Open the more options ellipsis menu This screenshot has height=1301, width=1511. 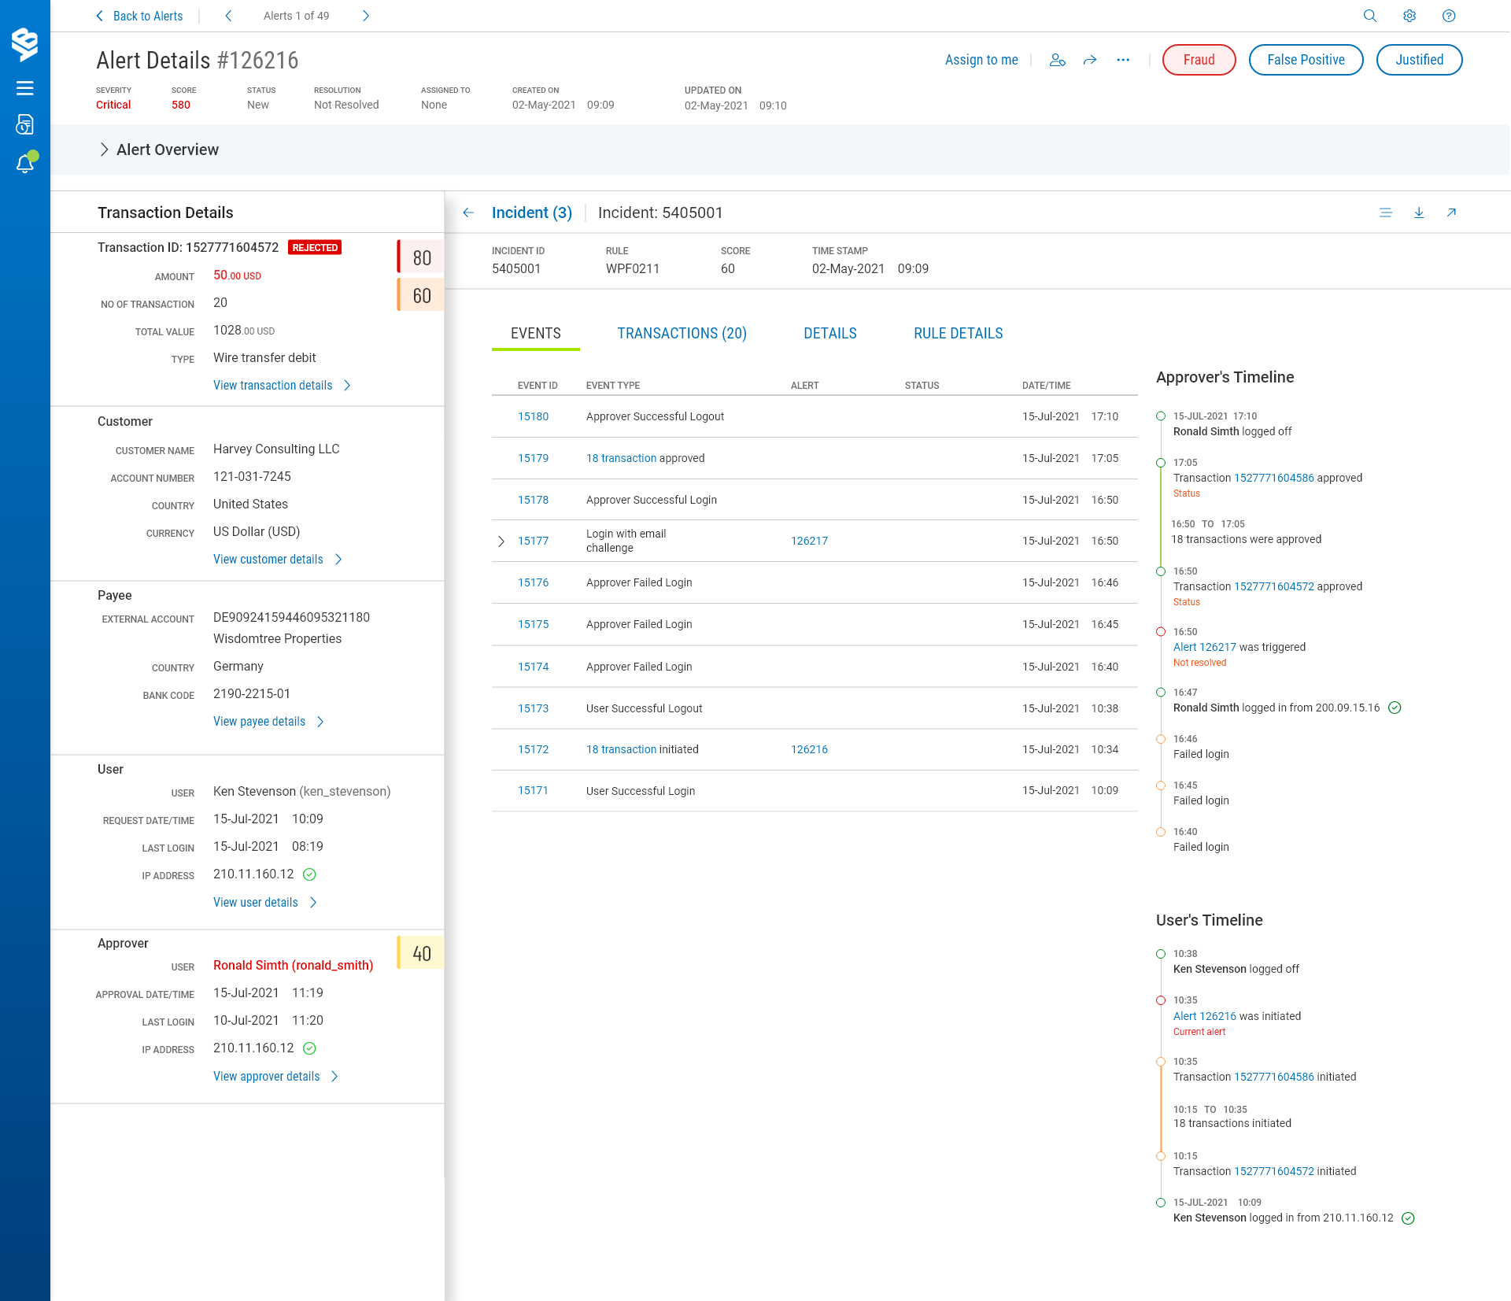1122,60
